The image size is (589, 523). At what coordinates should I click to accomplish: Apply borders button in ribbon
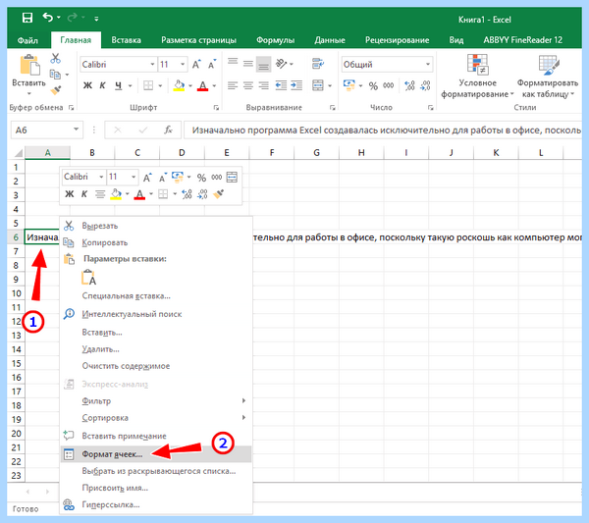pos(148,85)
